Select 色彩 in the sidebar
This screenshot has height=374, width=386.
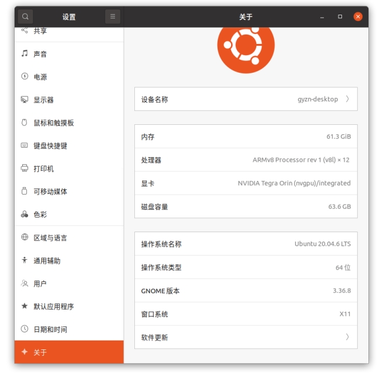click(69, 215)
